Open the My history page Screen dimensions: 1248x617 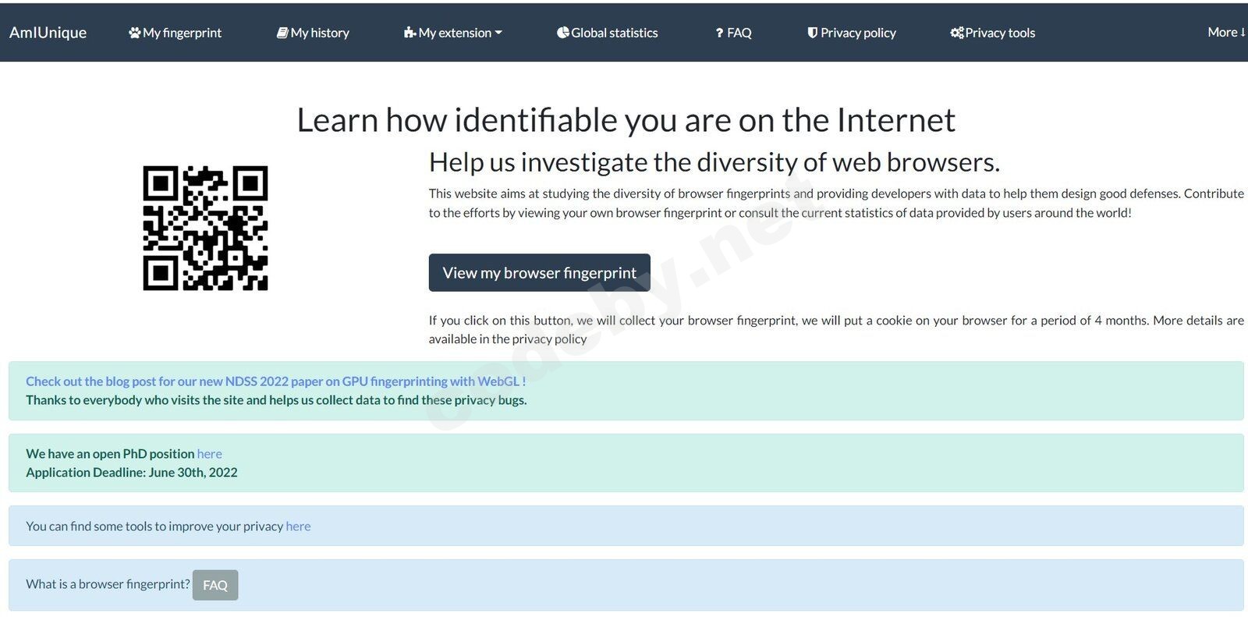(320, 33)
